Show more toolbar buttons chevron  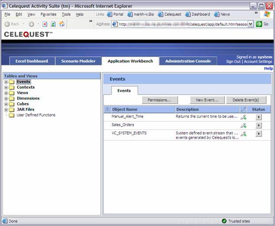tap(90, 21)
